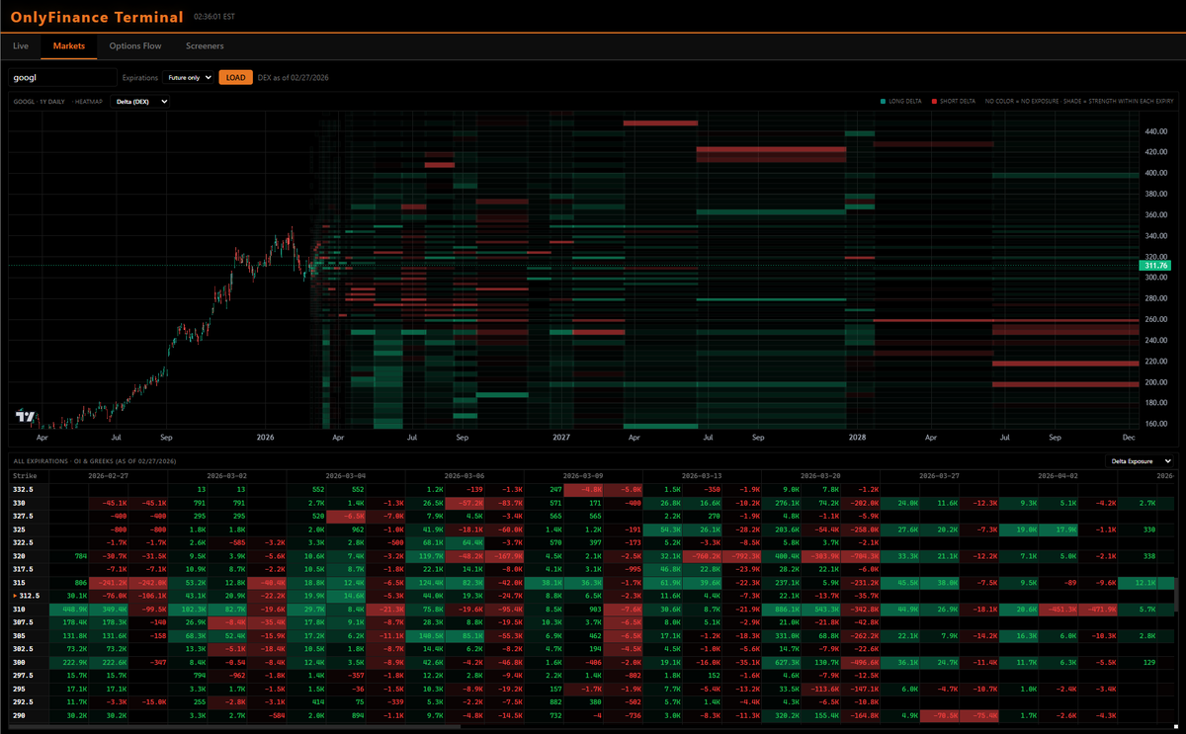Screen dimensions: 1186x734
Task: Click the 312.5 strike row label
Action: (30, 596)
